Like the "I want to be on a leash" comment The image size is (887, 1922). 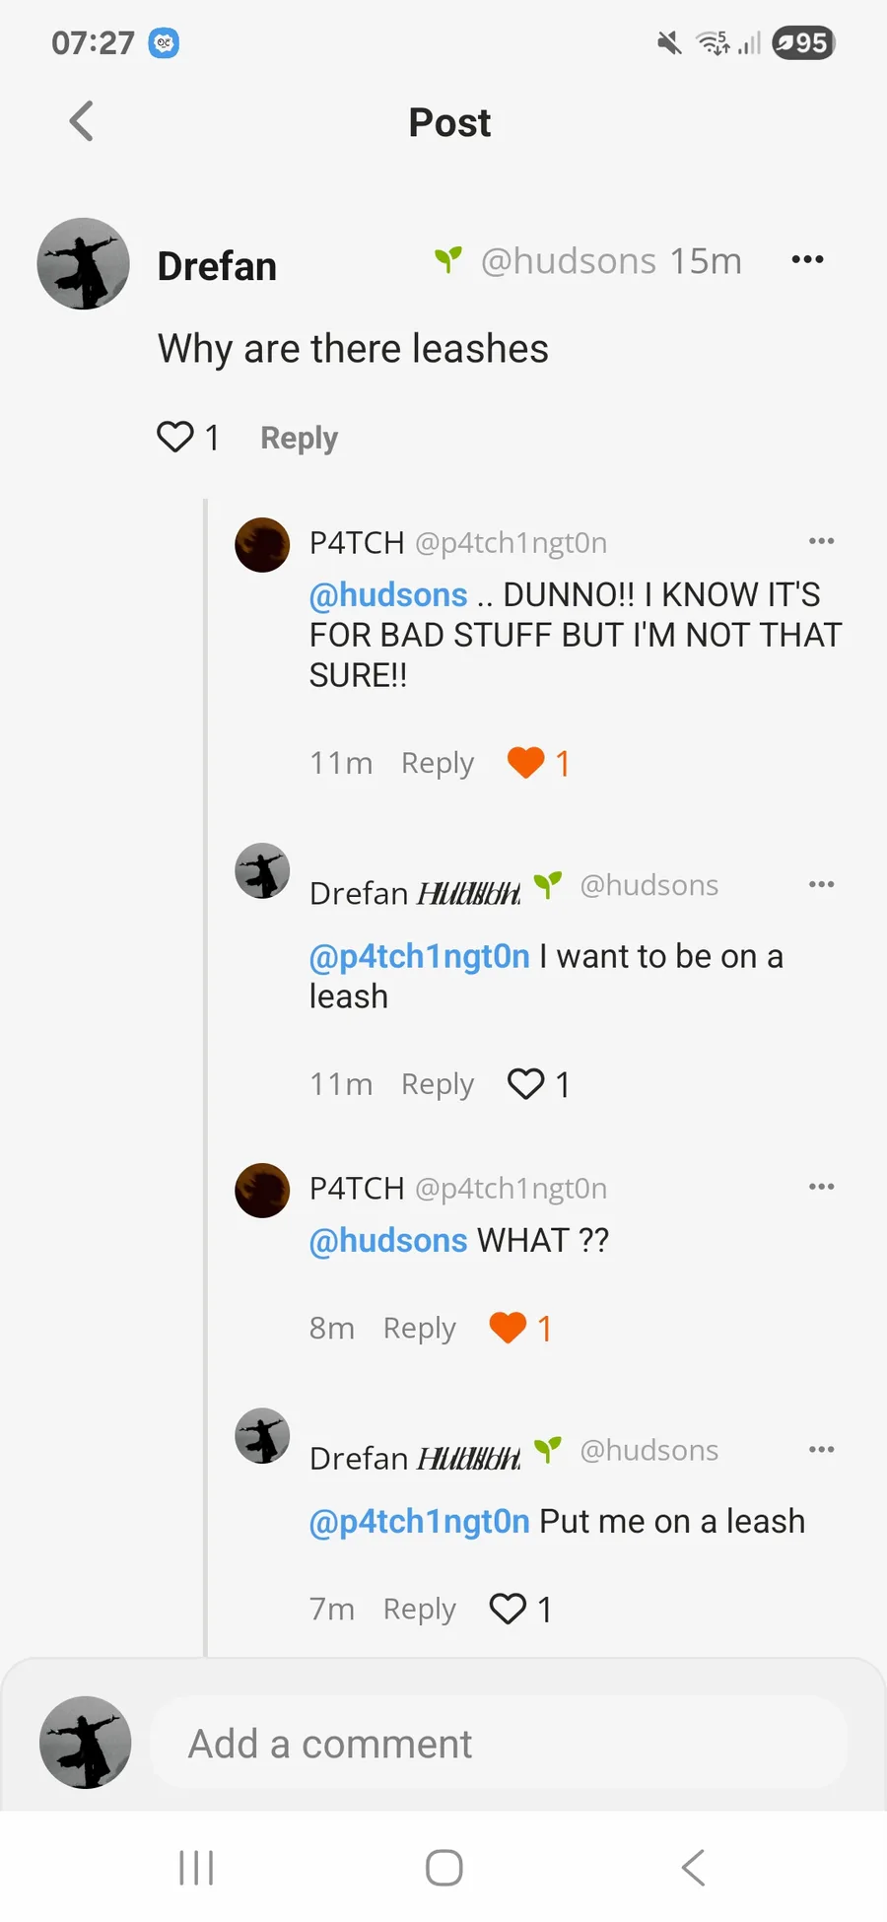tap(525, 1084)
